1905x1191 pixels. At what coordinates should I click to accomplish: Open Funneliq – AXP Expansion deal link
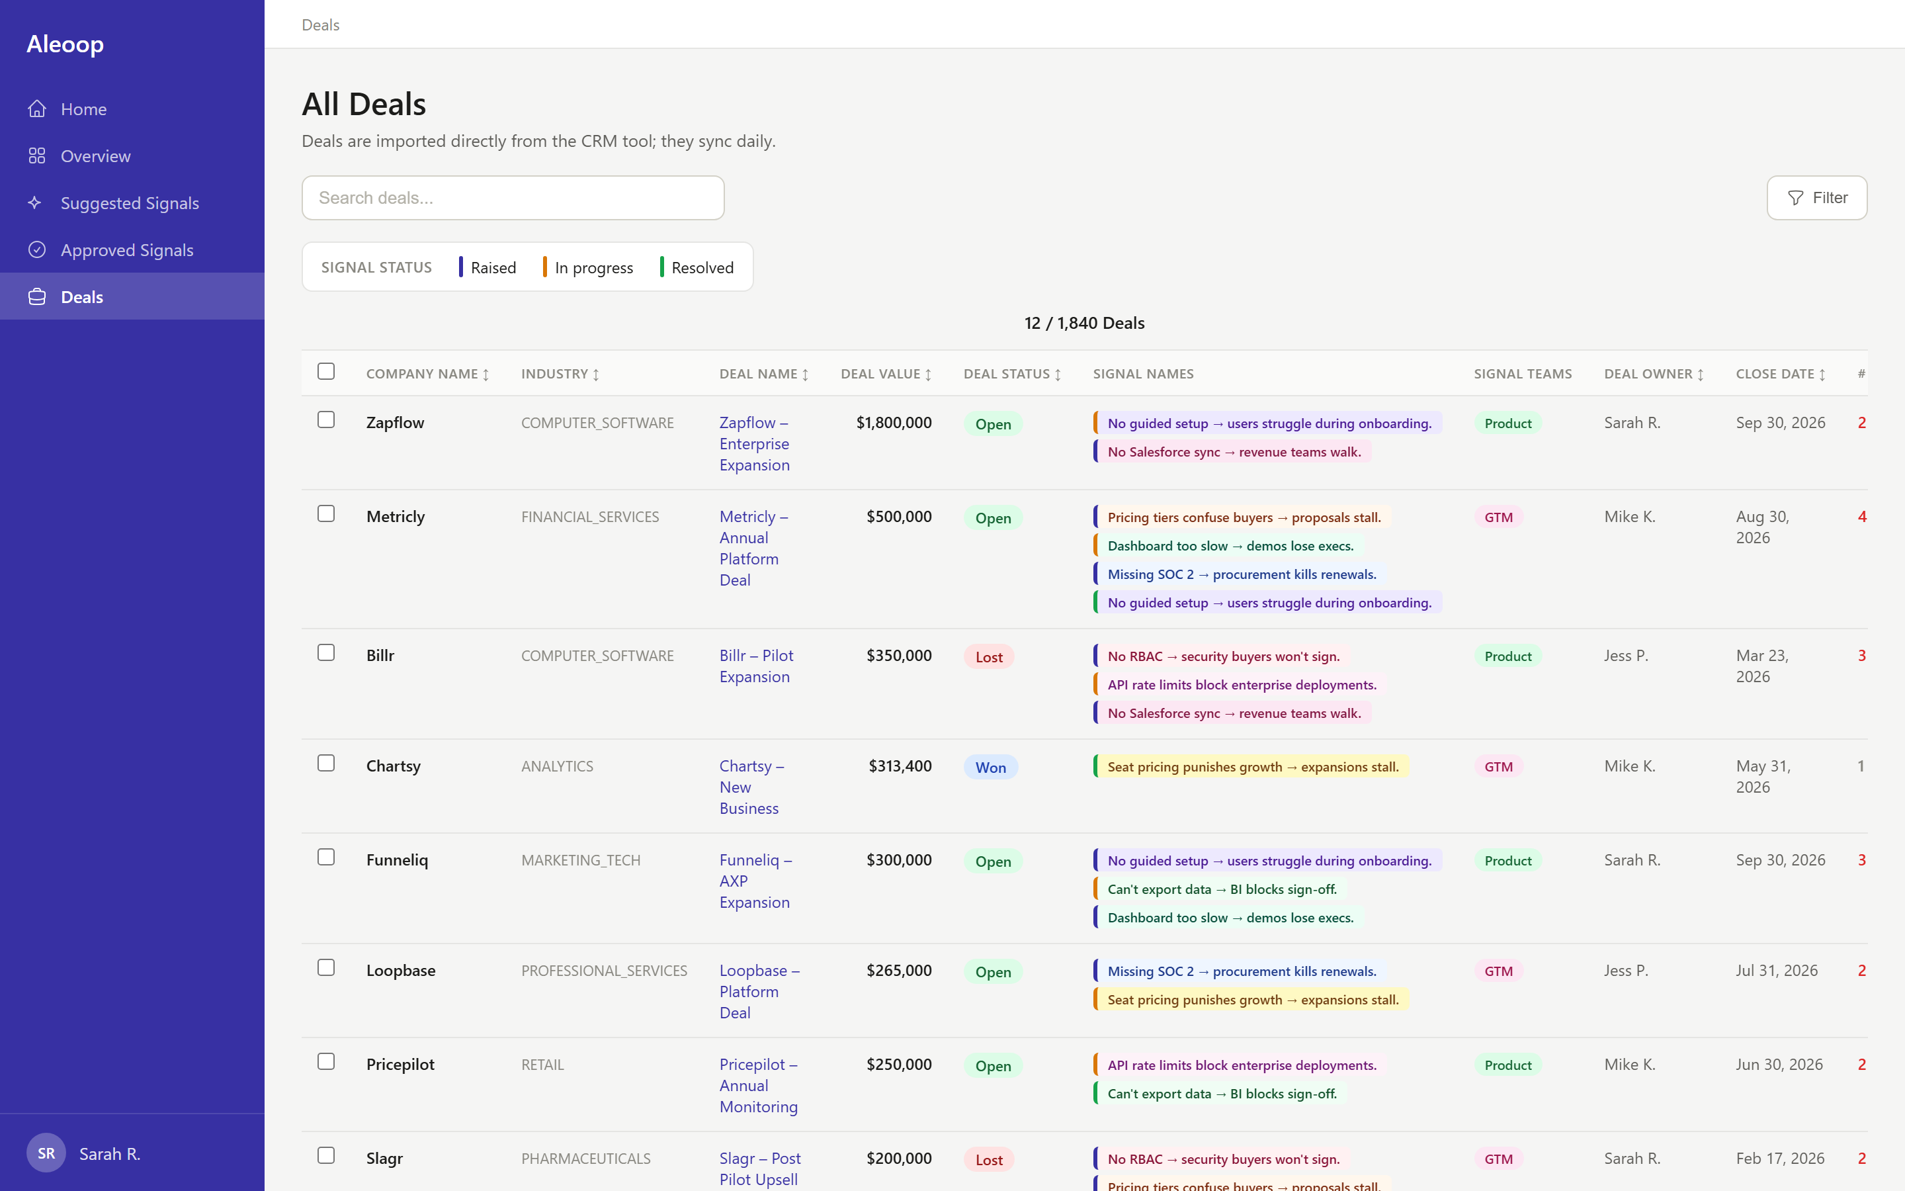(x=755, y=881)
